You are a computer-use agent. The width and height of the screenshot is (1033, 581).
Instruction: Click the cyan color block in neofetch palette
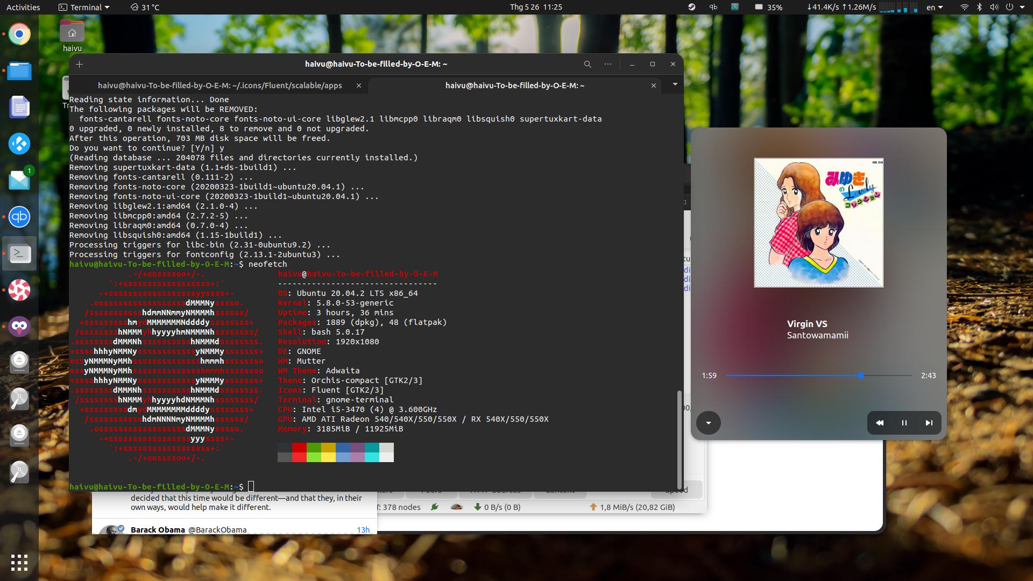click(372, 457)
